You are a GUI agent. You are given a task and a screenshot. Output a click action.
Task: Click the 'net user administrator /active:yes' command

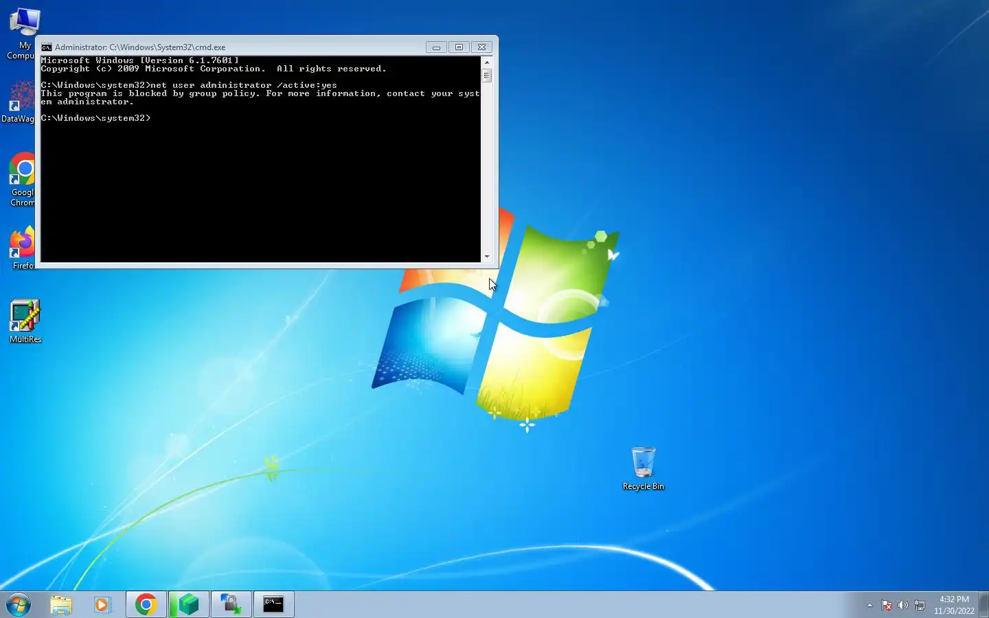pos(244,85)
